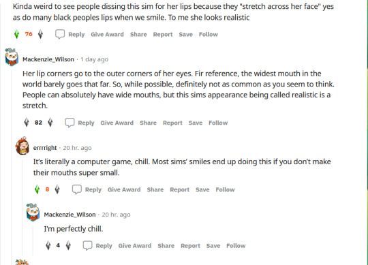Open Share on the 4-point comment
This screenshot has width=368, height=265.
pos(166,246)
